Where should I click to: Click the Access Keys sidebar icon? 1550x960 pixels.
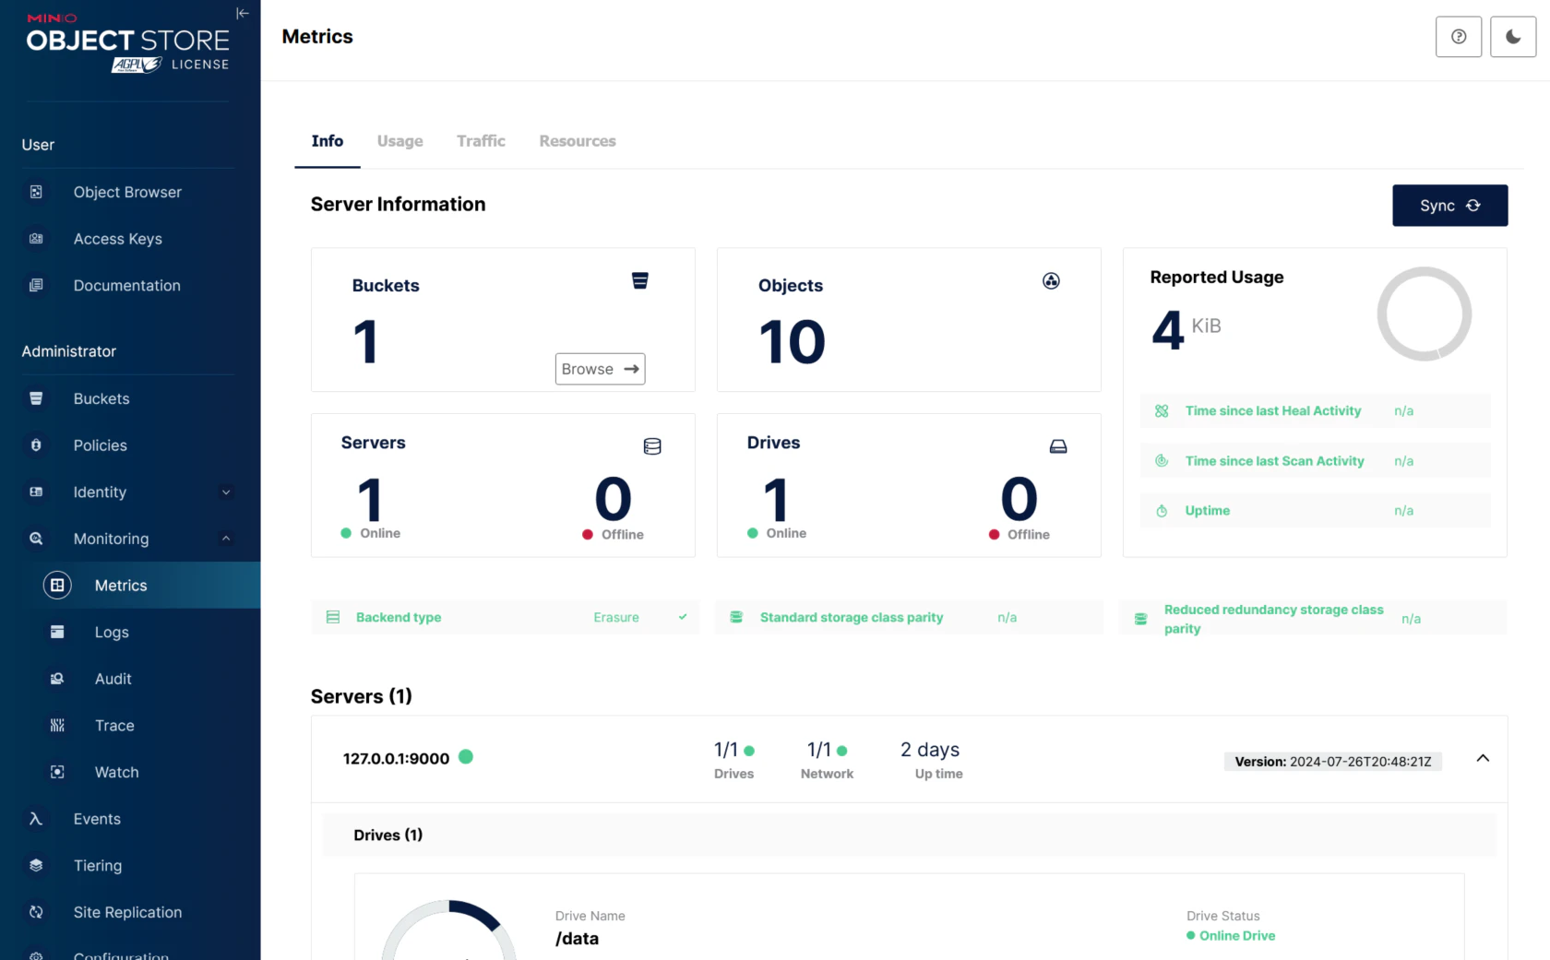click(x=36, y=239)
